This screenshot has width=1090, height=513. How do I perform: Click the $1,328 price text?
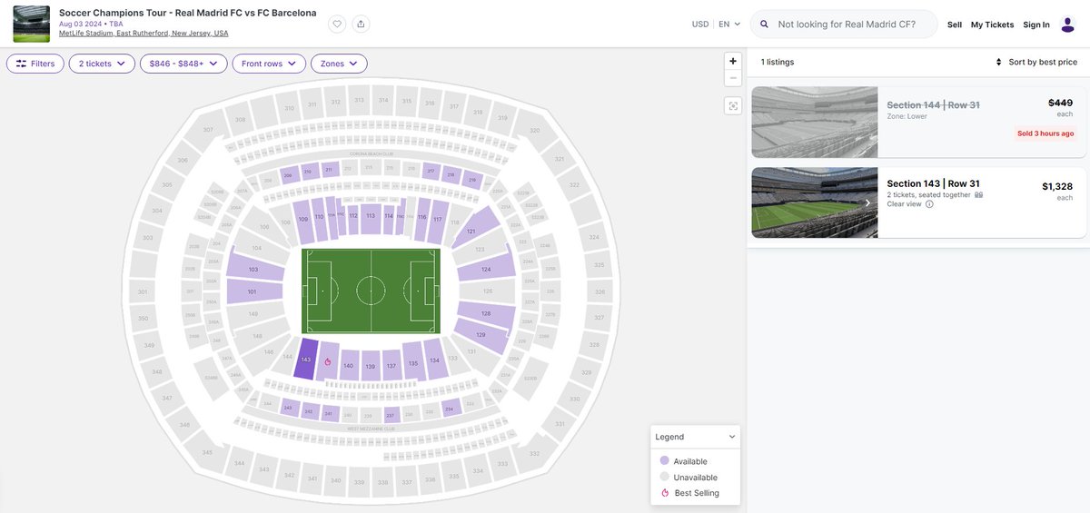click(1057, 186)
